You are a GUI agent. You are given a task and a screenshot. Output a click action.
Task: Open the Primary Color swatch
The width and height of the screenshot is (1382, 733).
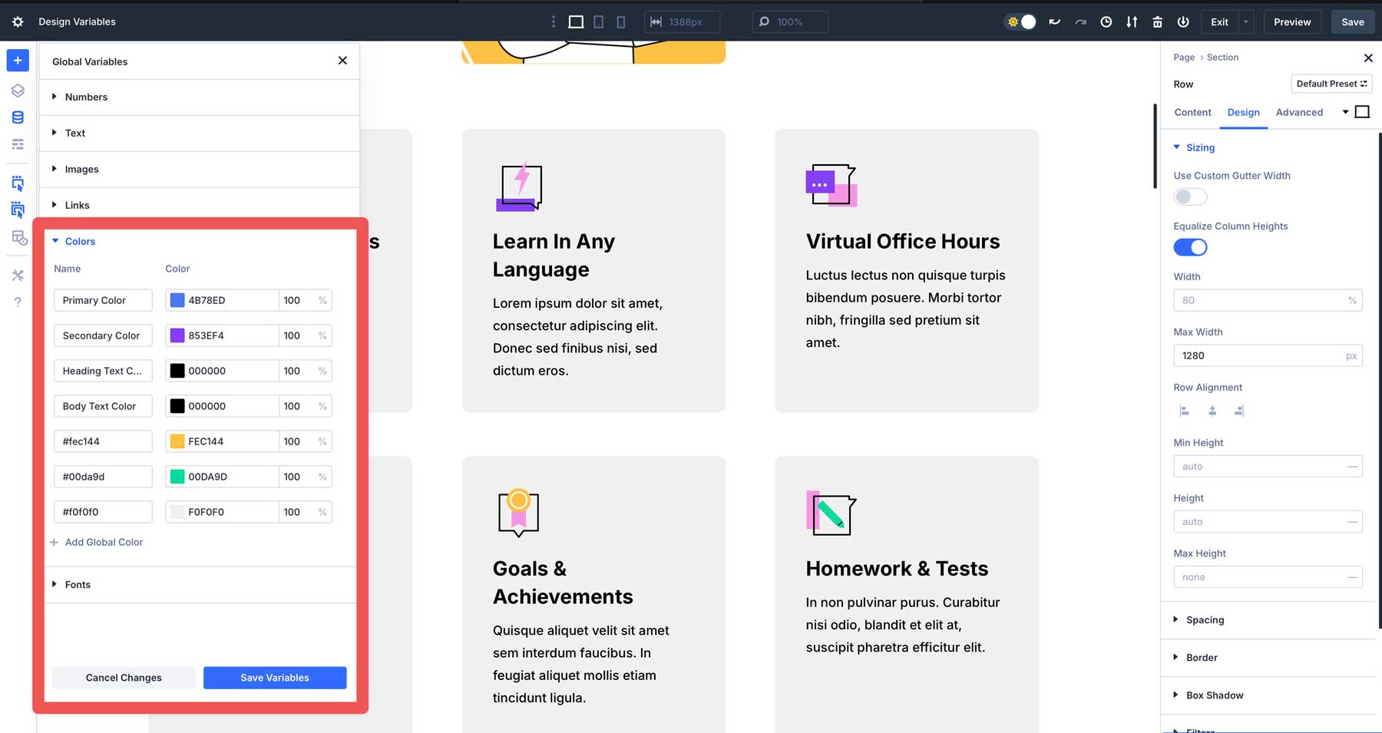tap(178, 300)
